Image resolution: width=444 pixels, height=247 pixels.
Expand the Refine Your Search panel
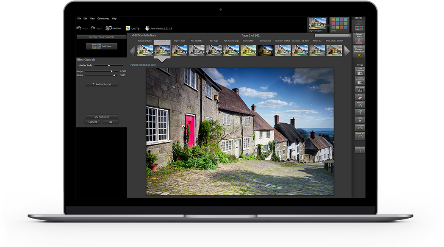click(101, 37)
